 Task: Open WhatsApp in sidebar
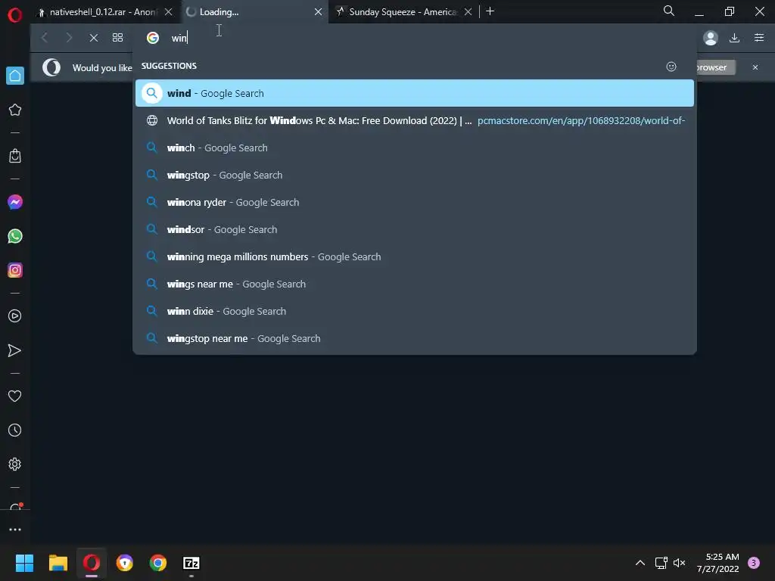15,236
